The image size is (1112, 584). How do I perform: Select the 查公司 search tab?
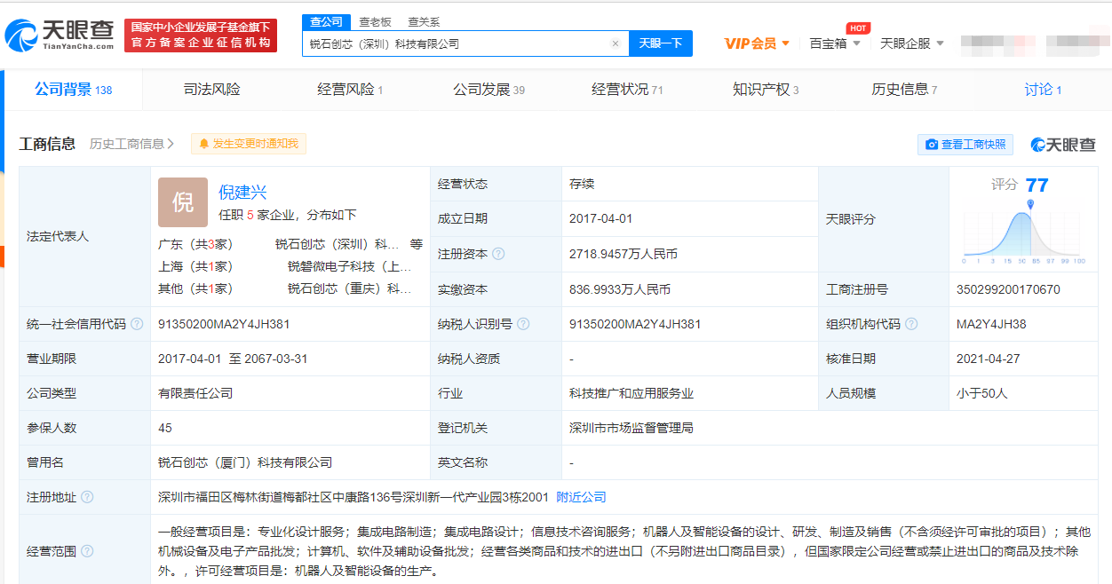[x=327, y=21]
